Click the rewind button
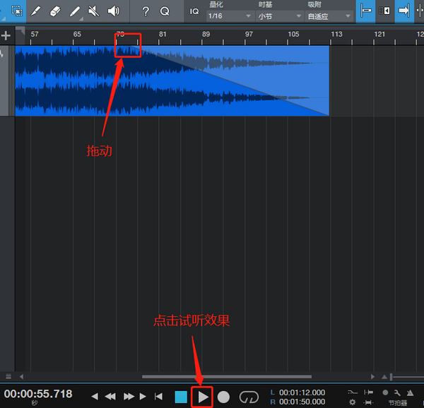 tap(110, 397)
